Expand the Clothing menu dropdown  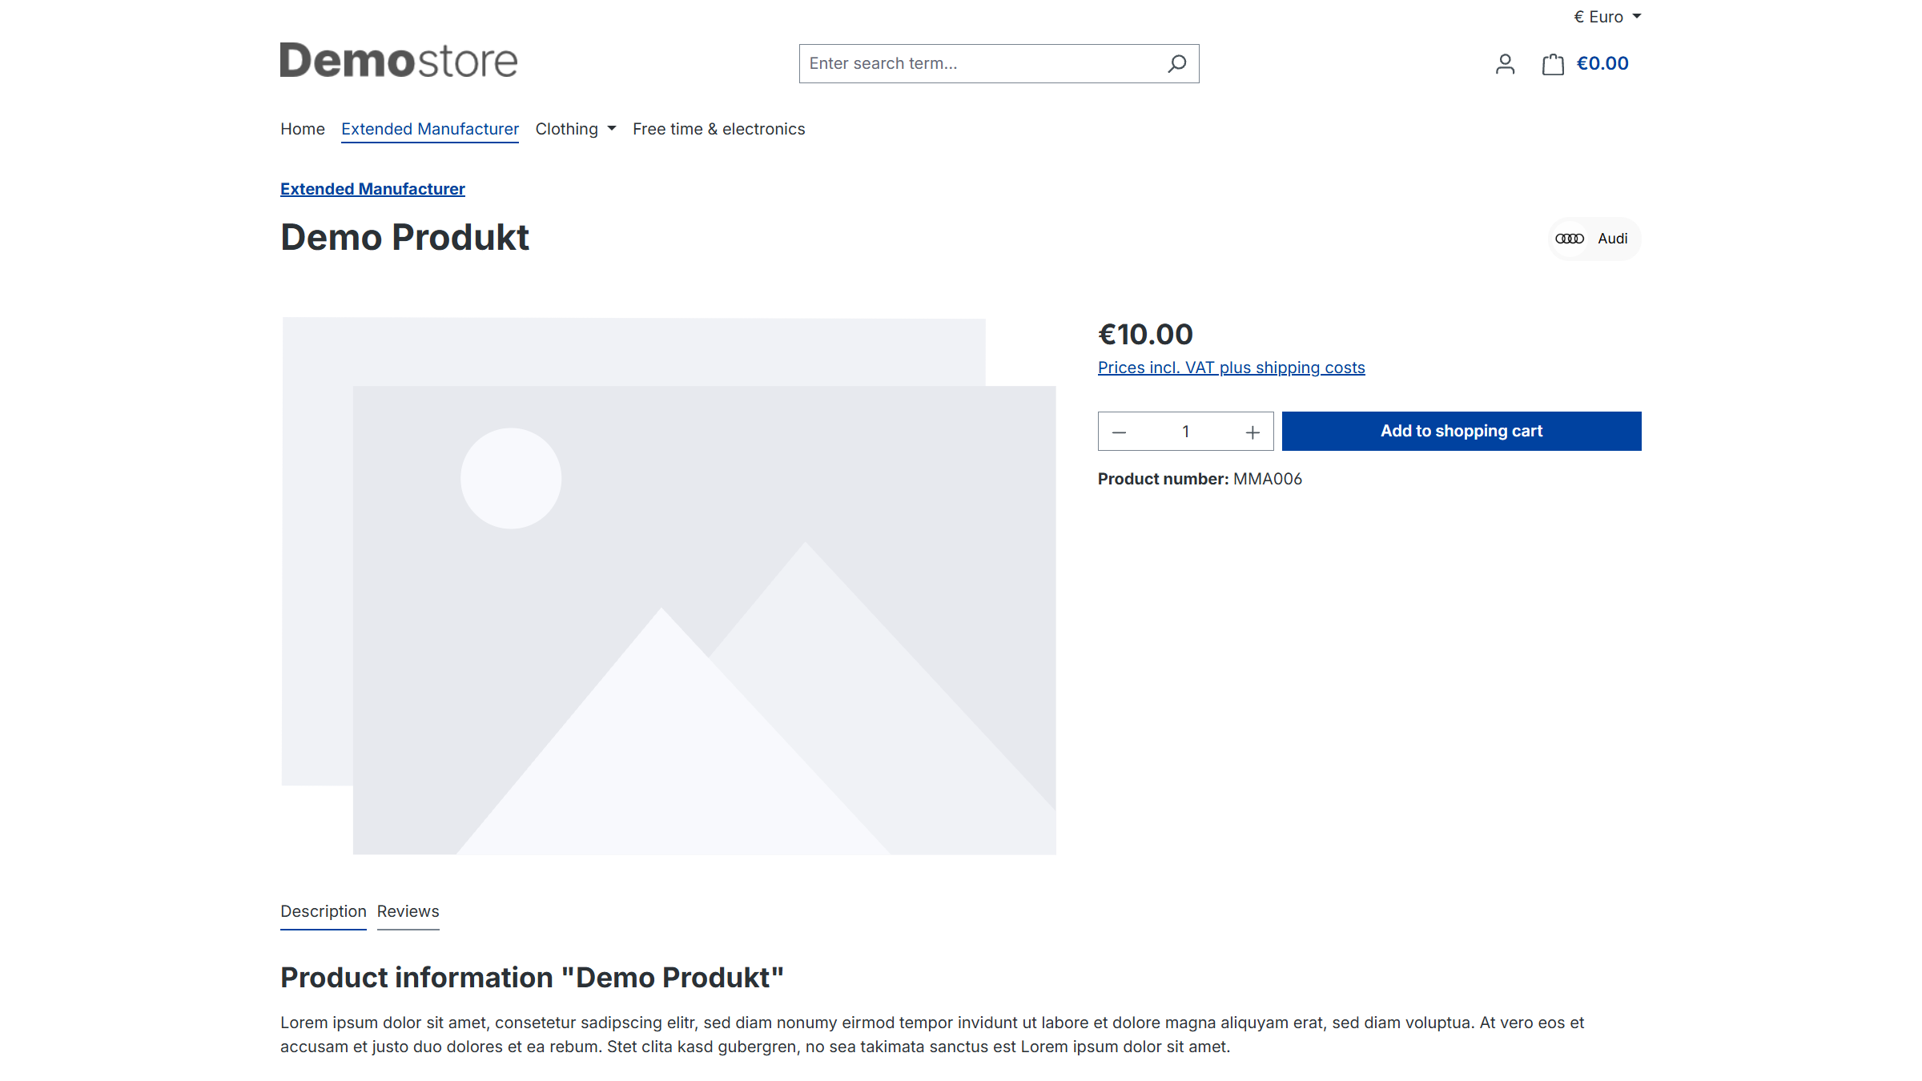[575, 129]
